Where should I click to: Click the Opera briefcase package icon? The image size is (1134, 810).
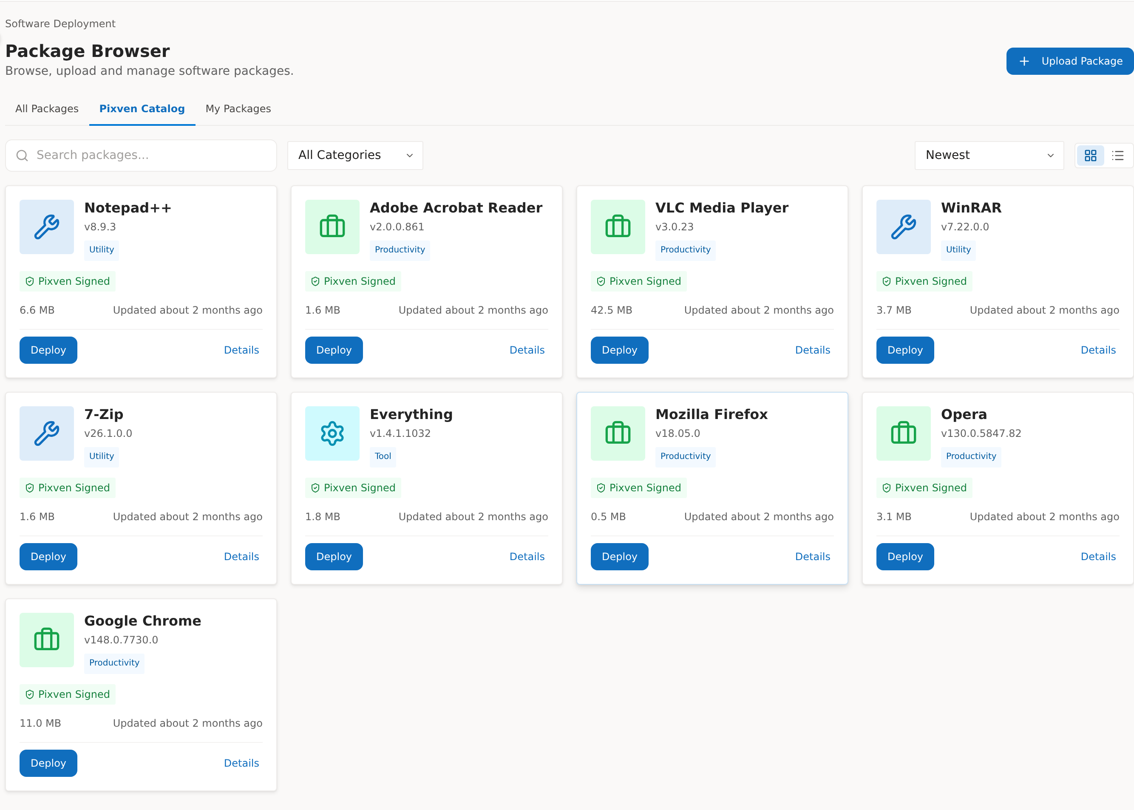point(904,433)
